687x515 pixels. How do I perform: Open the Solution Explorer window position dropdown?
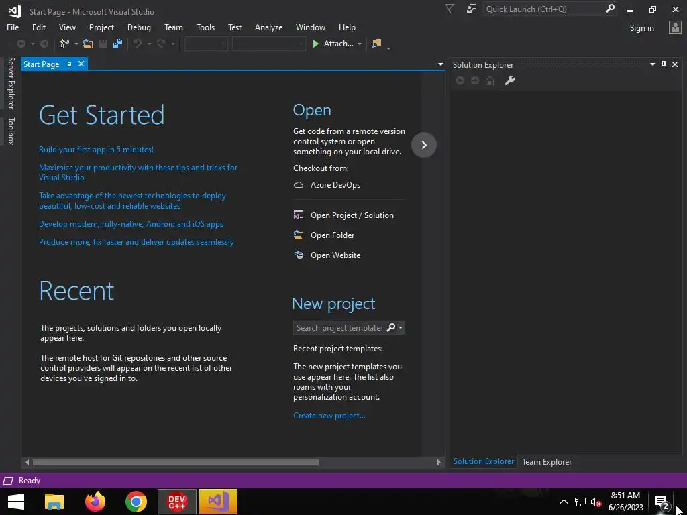tap(652, 64)
